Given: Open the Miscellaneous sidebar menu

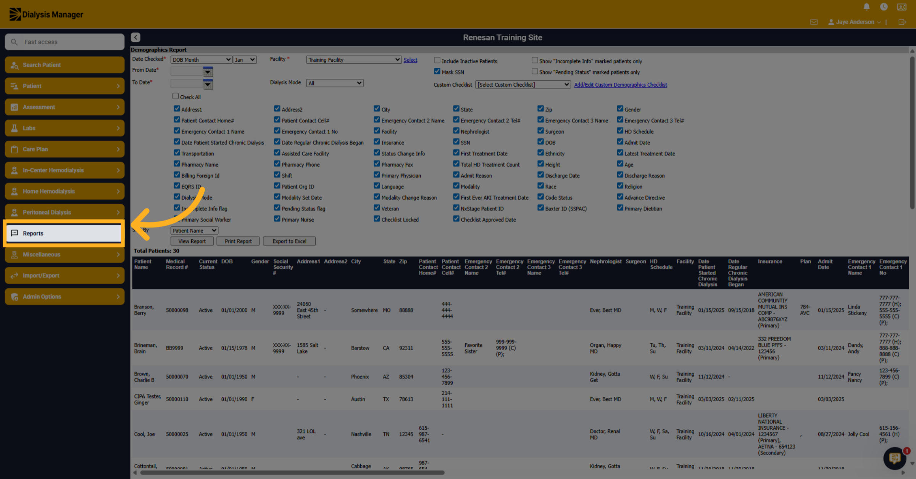Looking at the screenshot, I should click(65, 255).
